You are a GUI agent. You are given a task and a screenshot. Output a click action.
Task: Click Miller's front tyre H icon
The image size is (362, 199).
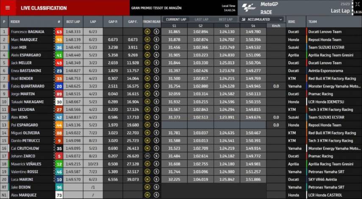point(147,63)
